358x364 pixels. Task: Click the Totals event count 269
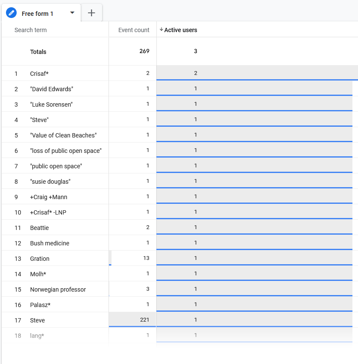pyautogui.click(x=144, y=51)
